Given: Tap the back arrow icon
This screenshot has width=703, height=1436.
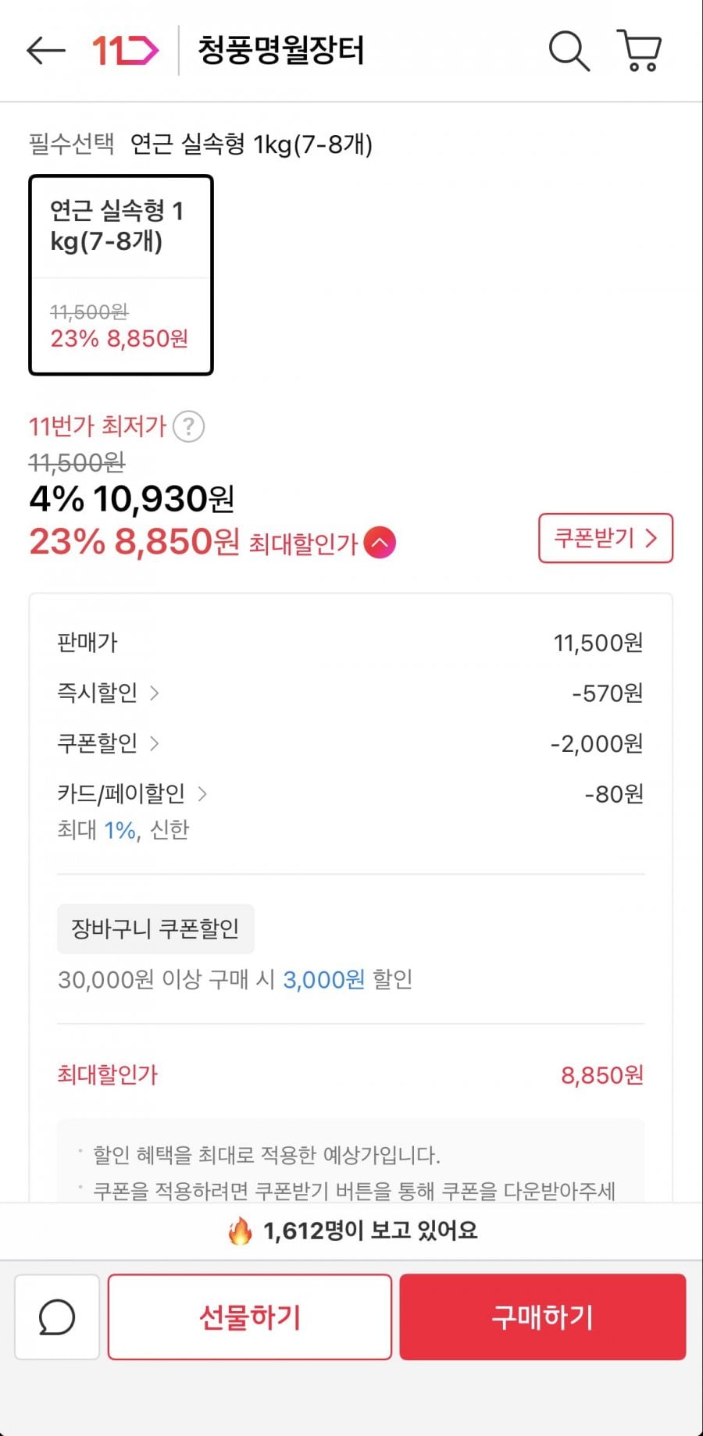Looking at the screenshot, I should (45, 51).
